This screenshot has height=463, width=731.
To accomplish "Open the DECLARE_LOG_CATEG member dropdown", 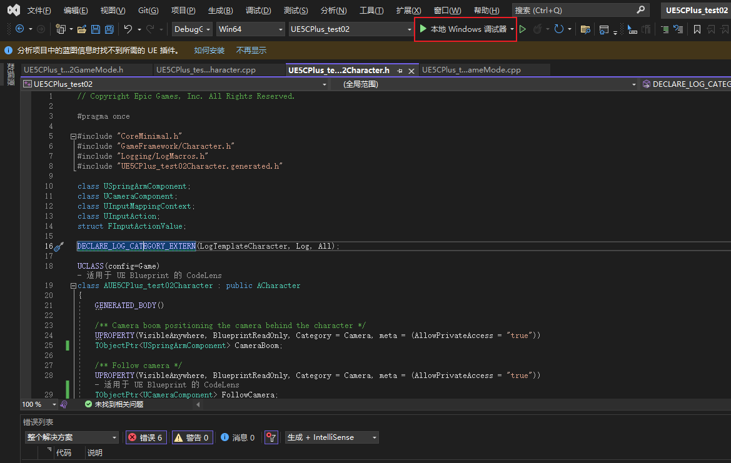I will click(686, 84).
